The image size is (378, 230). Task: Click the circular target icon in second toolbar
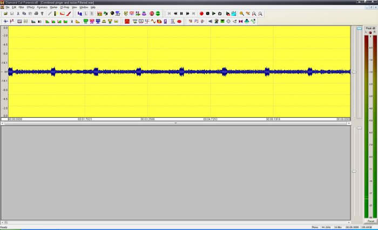[x=228, y=22]
